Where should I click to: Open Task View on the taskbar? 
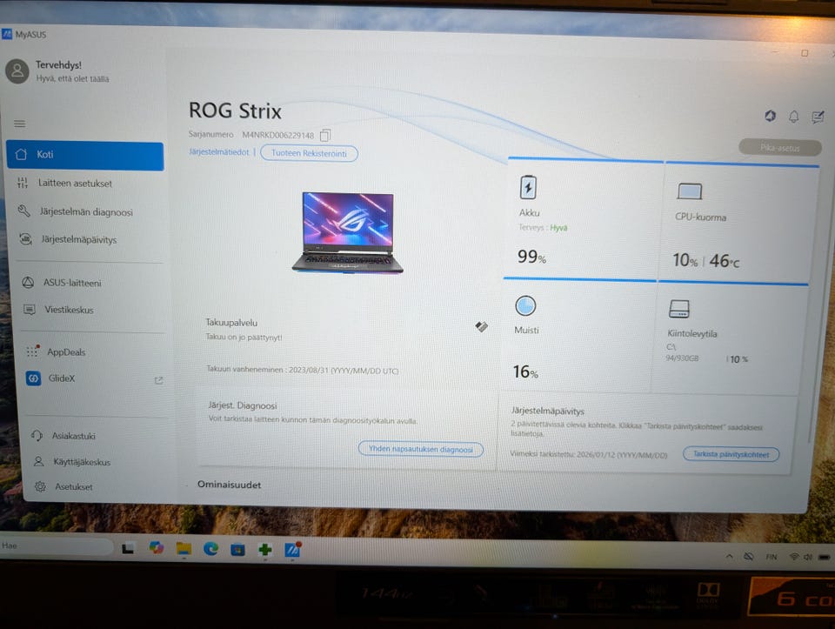tap(128, 548)
